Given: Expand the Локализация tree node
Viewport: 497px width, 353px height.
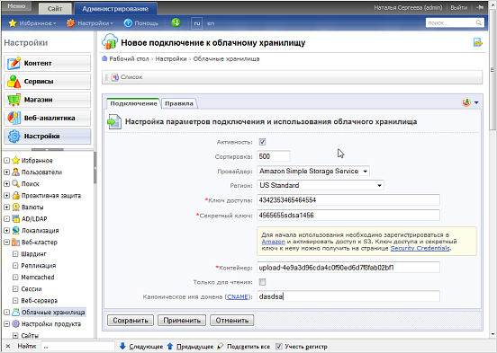Looking at the screenshot, I should pos(6,230).
